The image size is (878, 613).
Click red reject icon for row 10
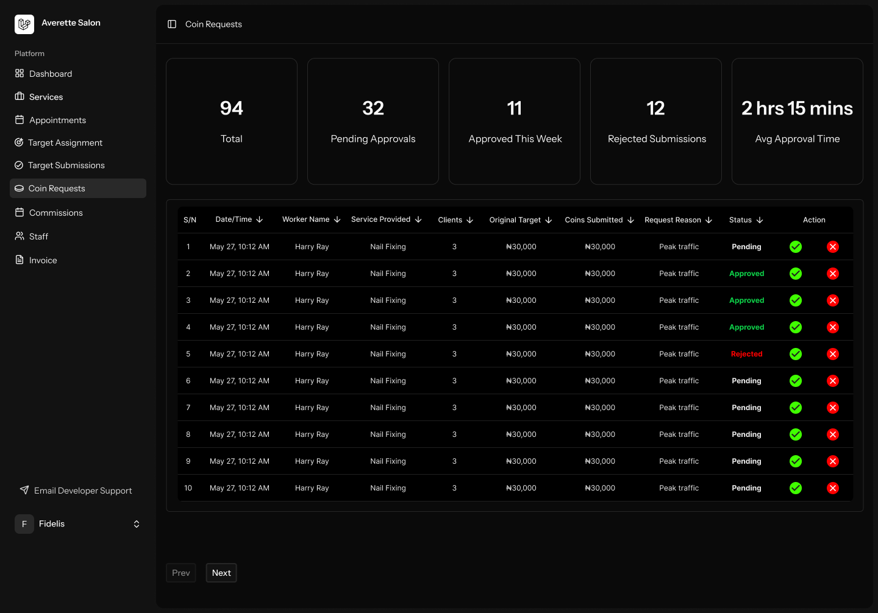(833, 488)
